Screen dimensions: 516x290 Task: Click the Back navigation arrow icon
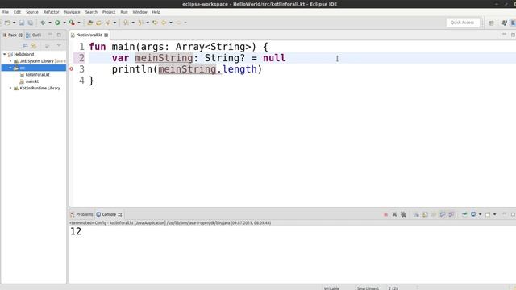coord(164,23)
